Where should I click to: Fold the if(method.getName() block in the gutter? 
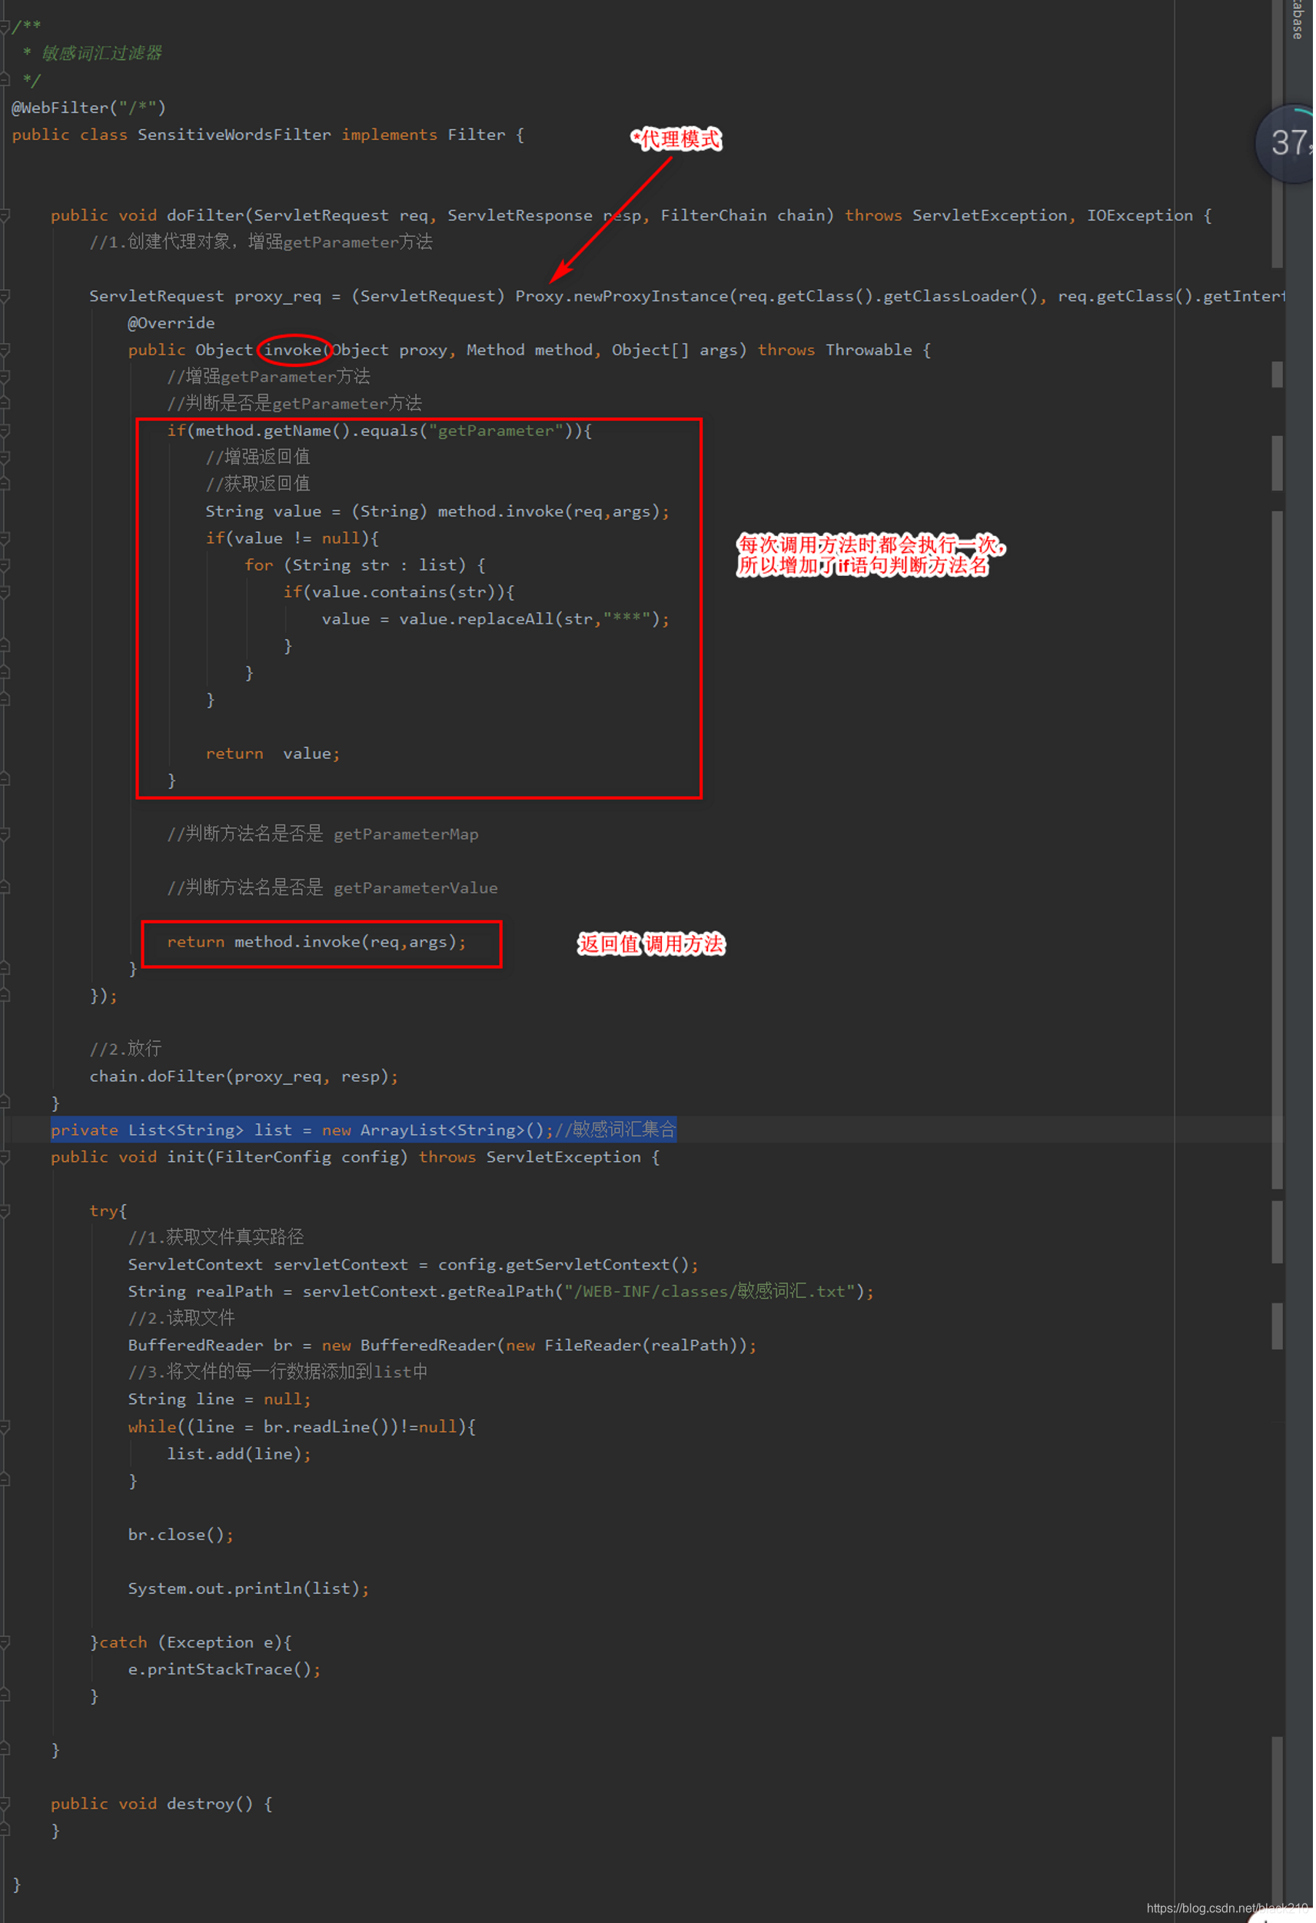click(x=4, y=431)
